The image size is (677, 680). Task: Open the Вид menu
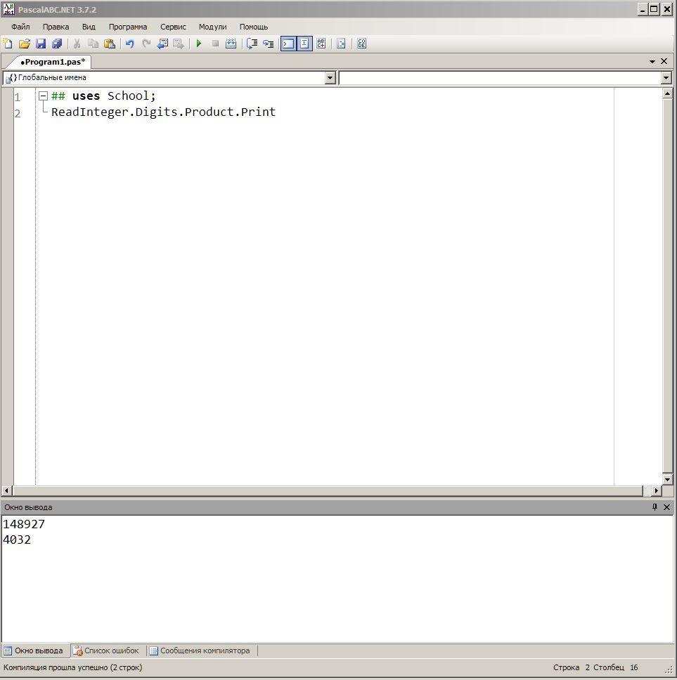pos(89,27)
